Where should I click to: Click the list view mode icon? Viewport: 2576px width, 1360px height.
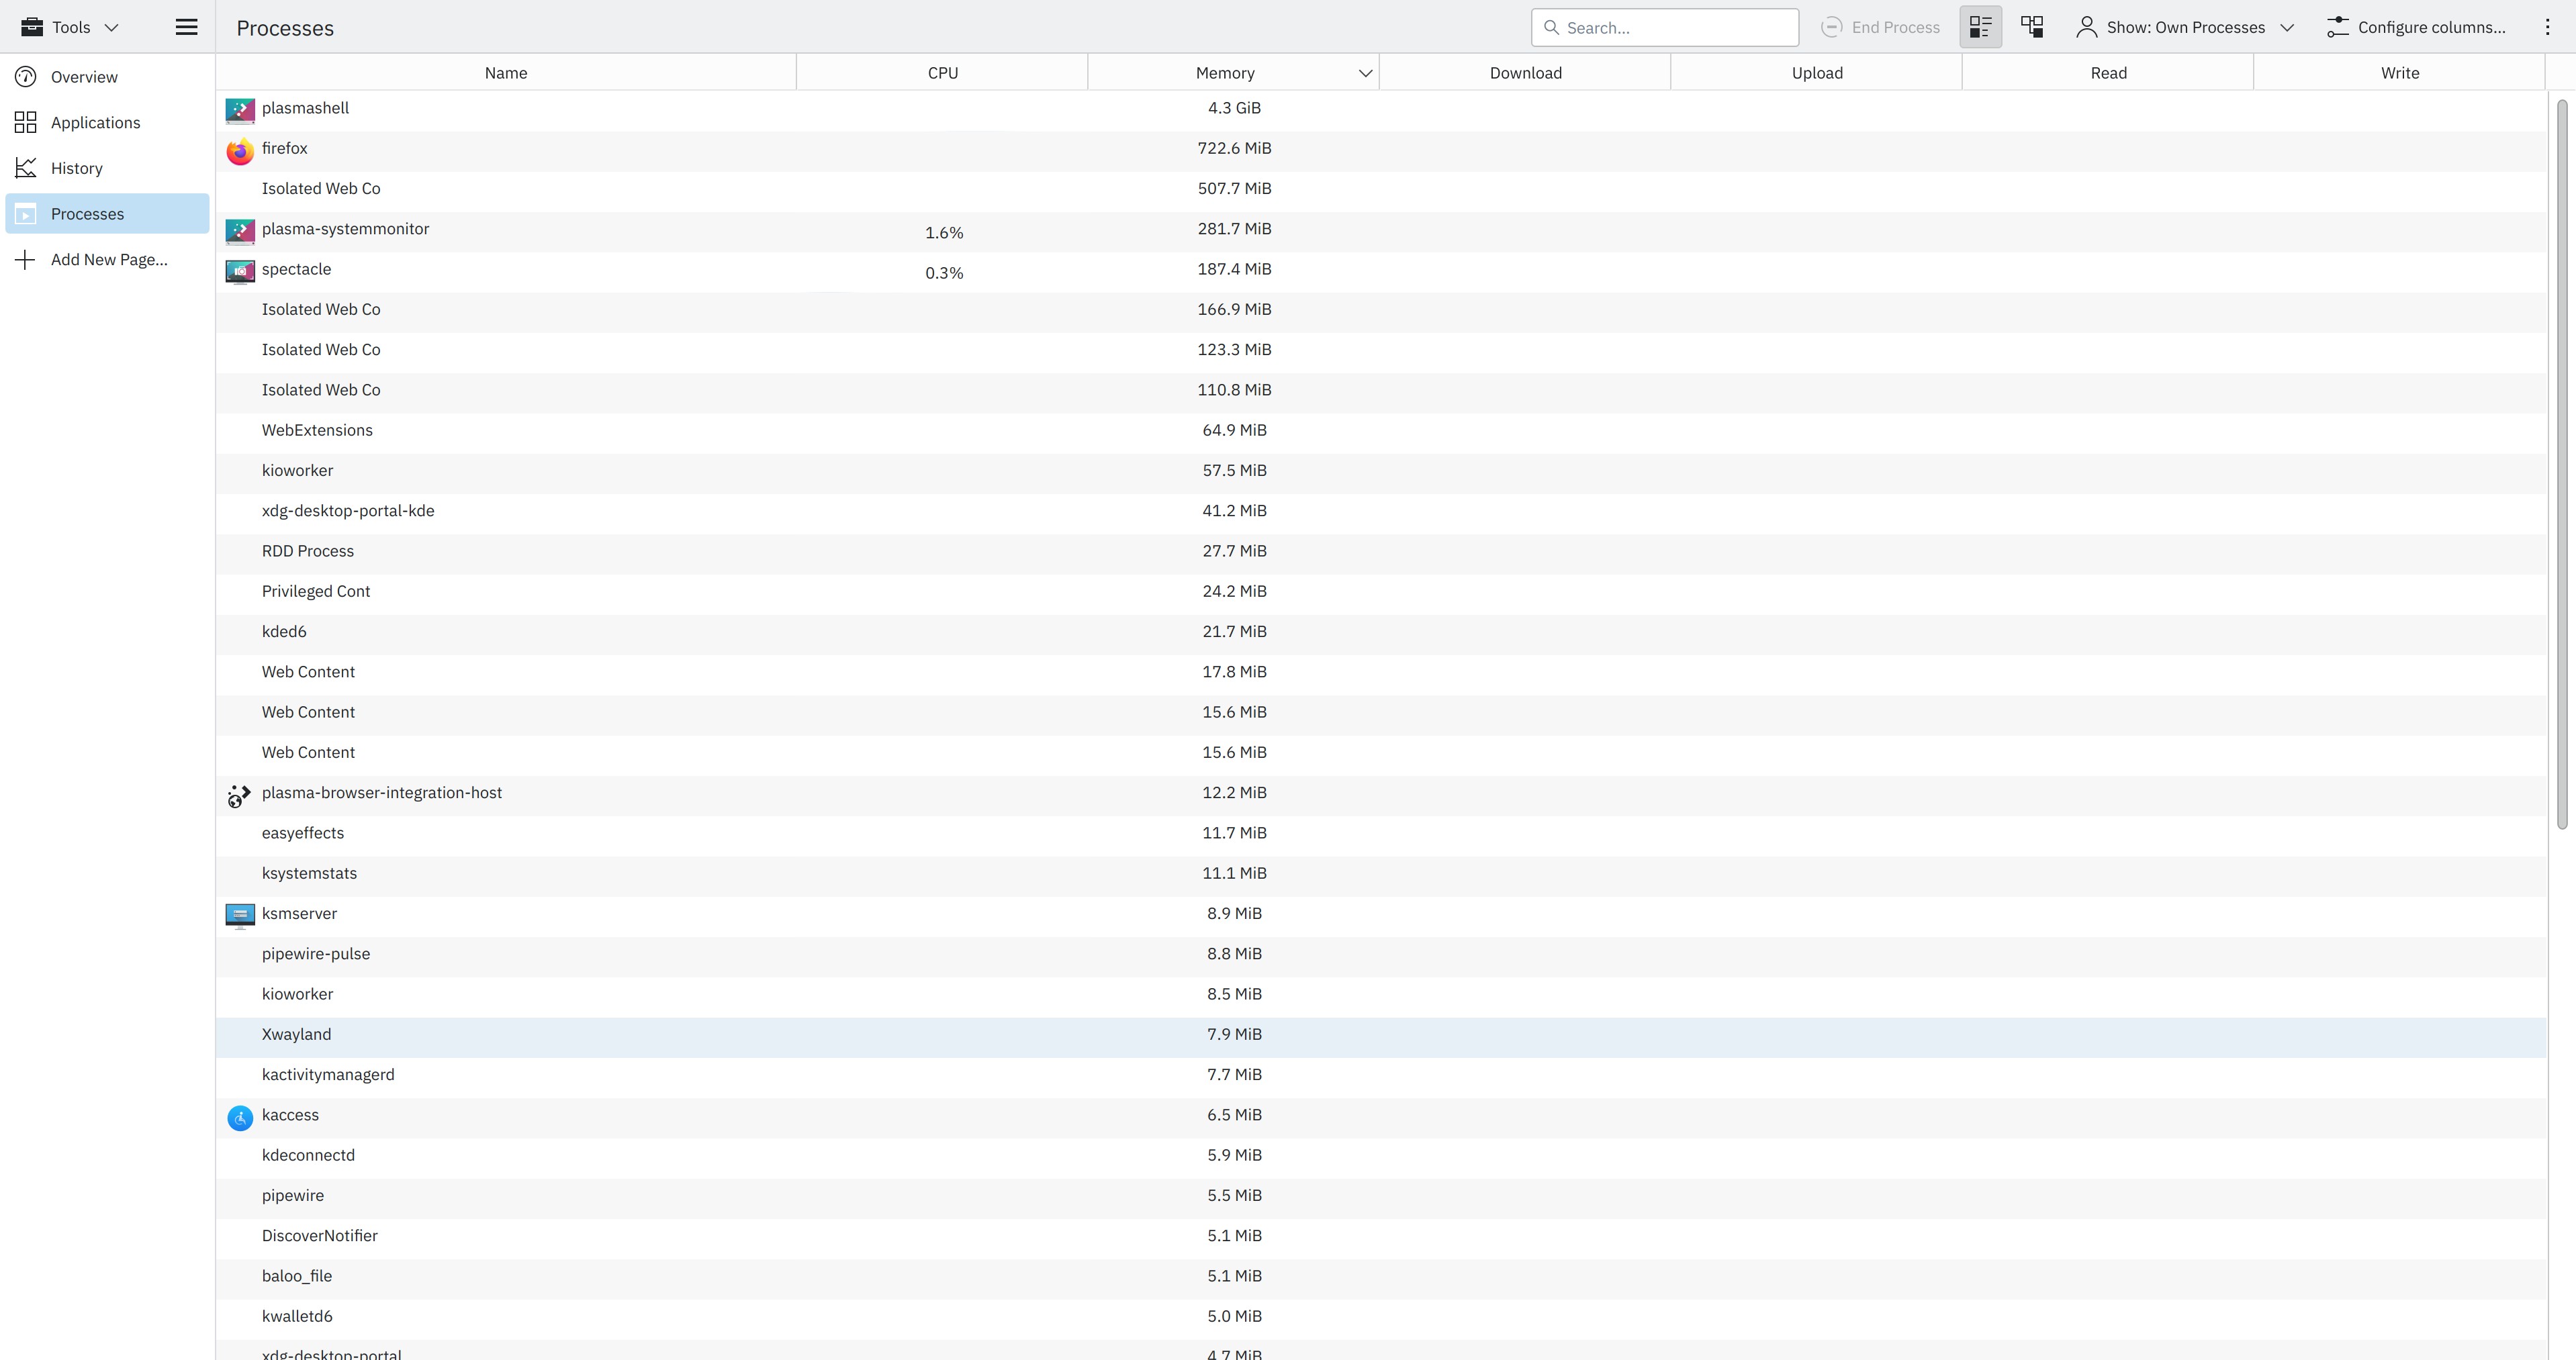click(x=1980, y=27)
